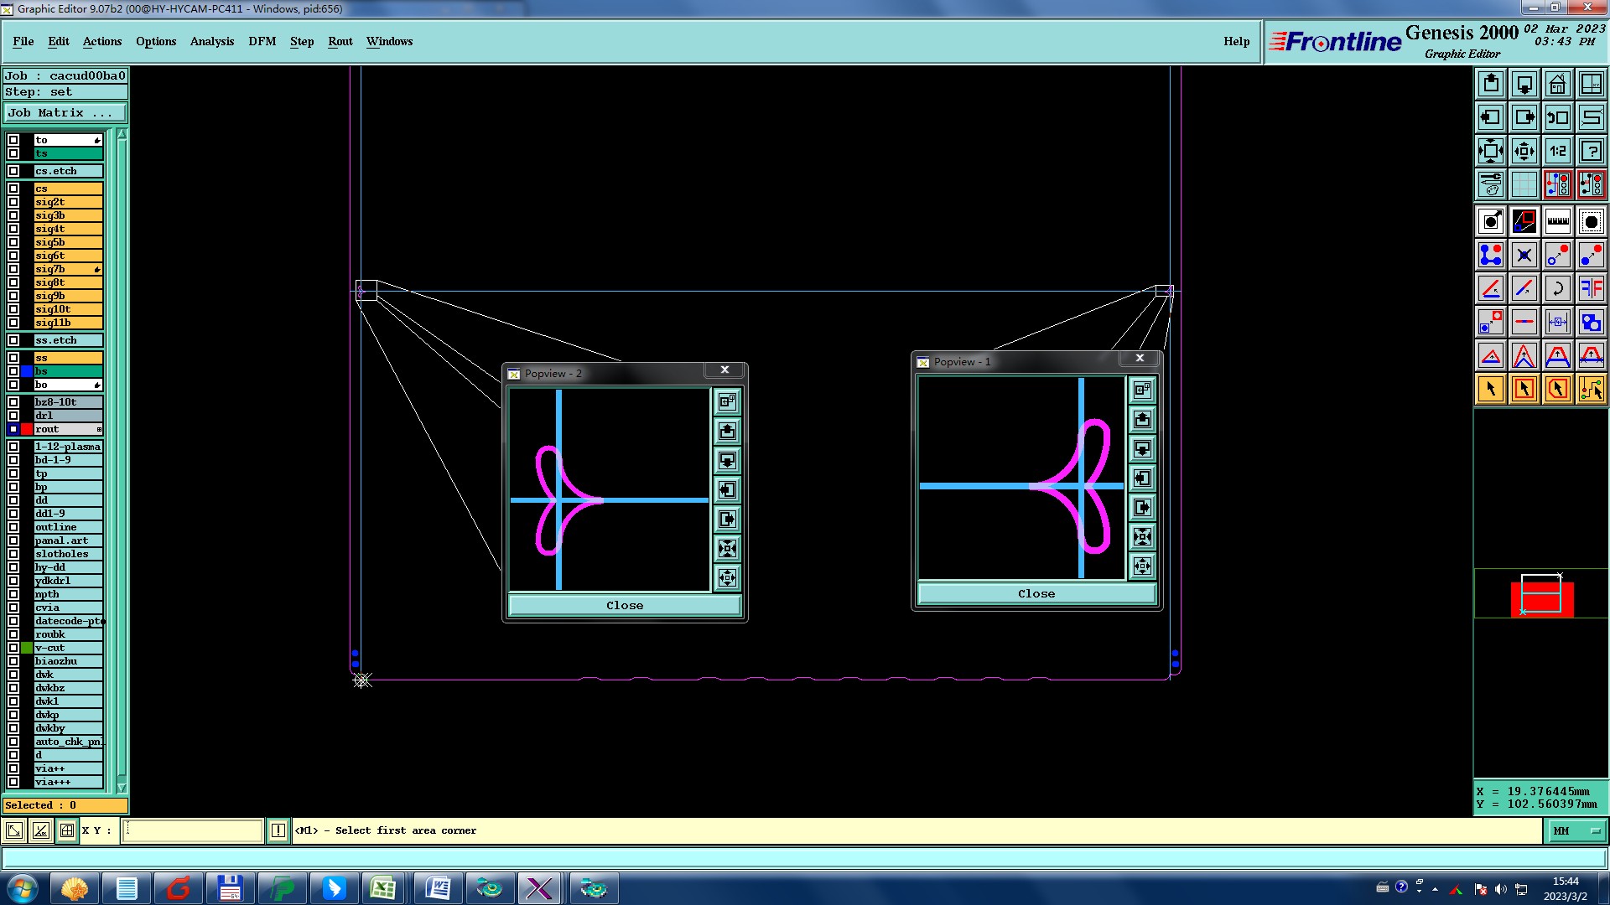Toggle the rout layer checkbox

coord(13,429)
